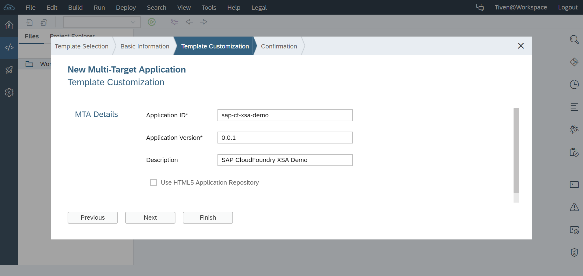583x276 pixels.
Task: Open the Search pane magnifier icon
Action: (574, 40)
